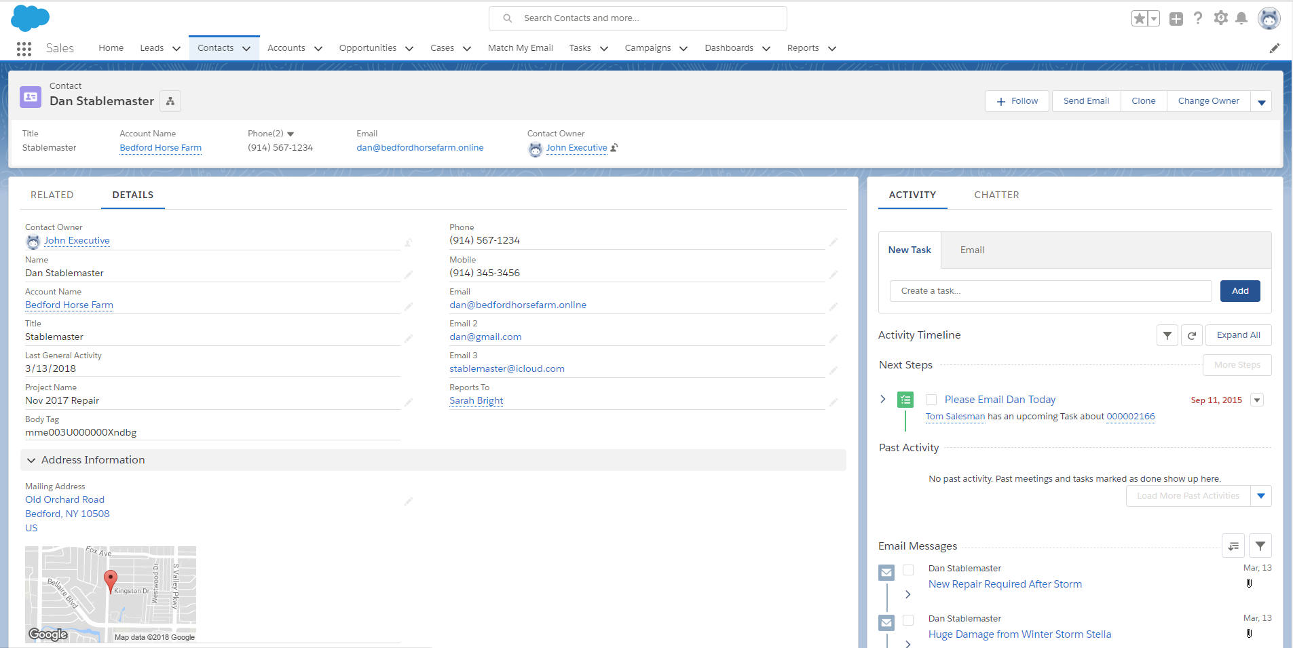Switch to the CHATTER tab
This screenshot has height=648, width=1293.
point(996,195)
